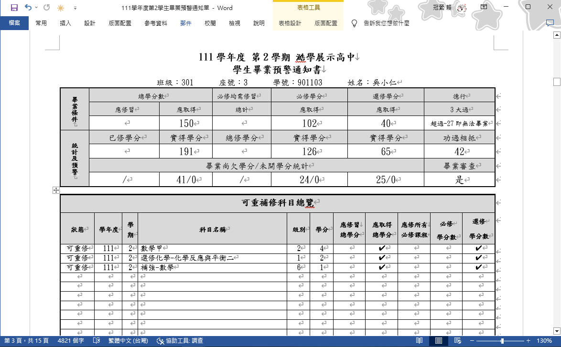
Task: Open the 插入 ribbon tab
Action: click(65, 23)
